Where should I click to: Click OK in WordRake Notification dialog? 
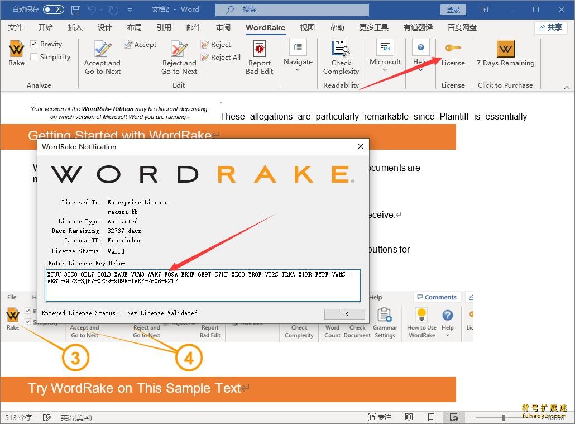click(344, 314)
